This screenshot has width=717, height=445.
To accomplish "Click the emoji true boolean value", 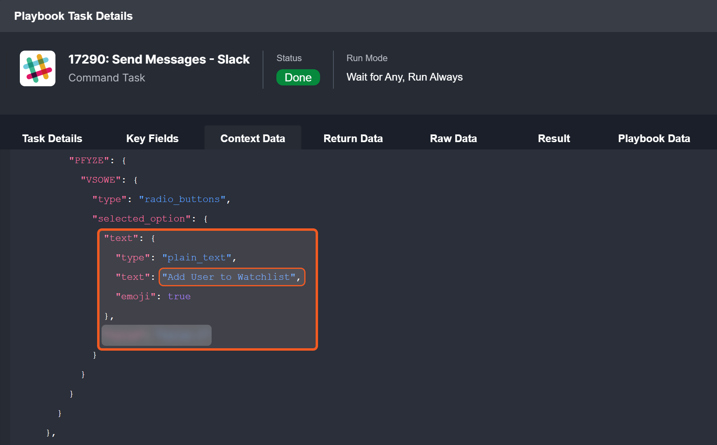I will click(x=179, y=296).
